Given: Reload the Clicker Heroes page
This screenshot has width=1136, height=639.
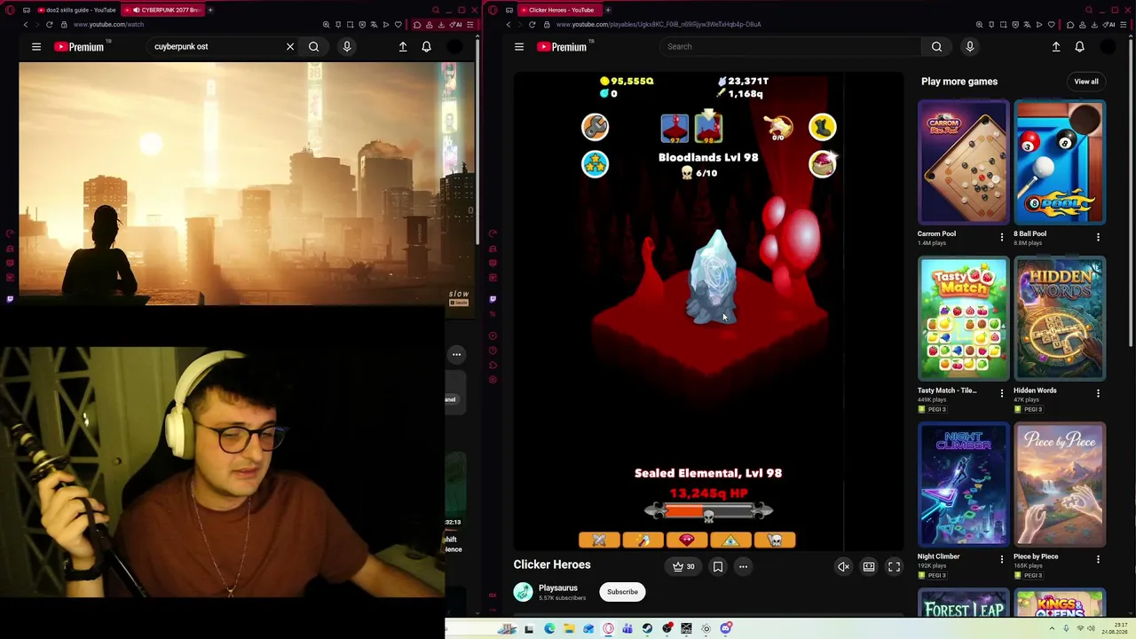Looking at the screenshot, I should 532,25.
